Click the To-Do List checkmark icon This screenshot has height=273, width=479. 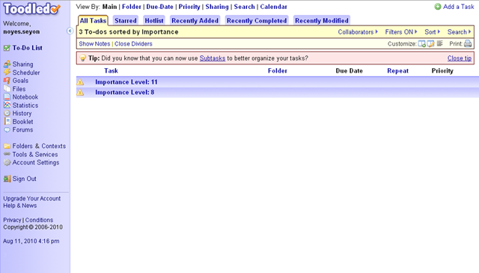7,48
